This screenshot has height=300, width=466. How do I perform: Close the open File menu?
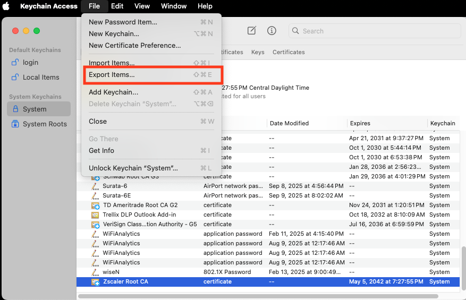click(x=94, y=6)
